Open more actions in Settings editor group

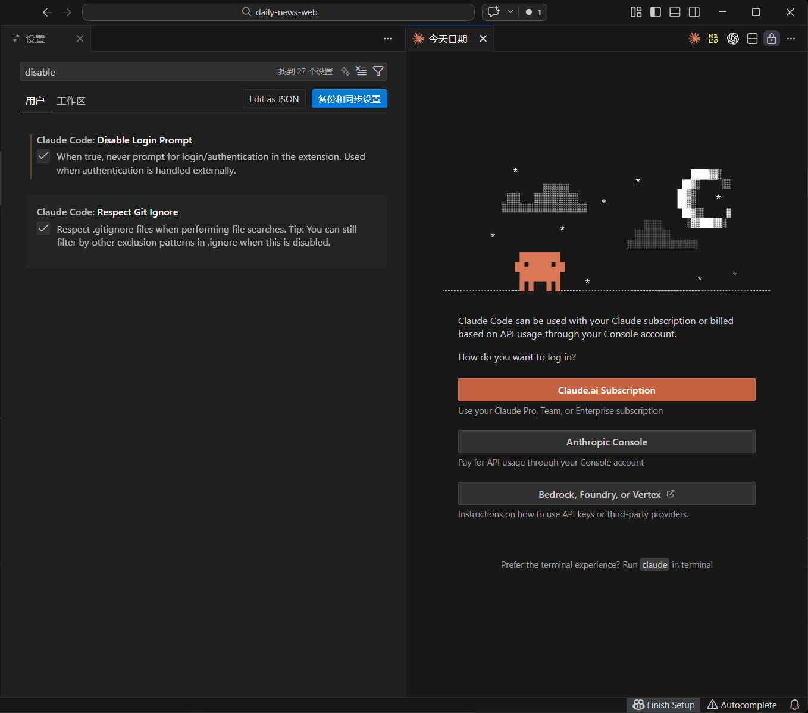point(388,39)
